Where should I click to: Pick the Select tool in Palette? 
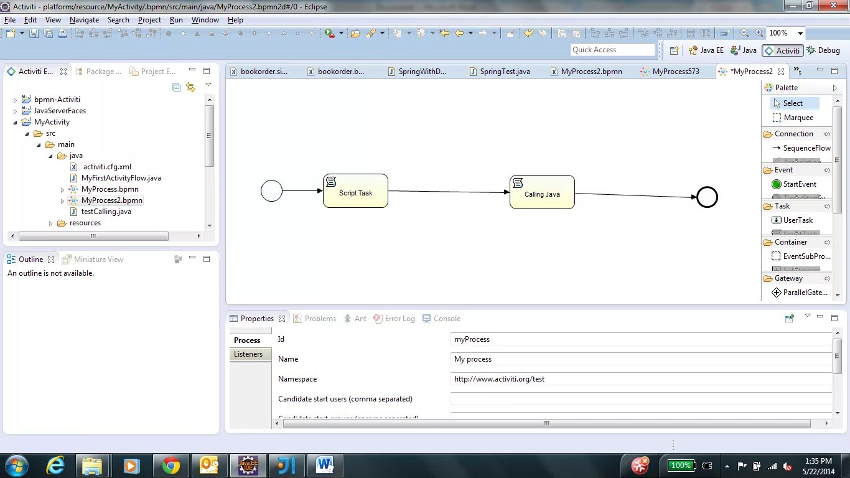click(x=795, y=103)
